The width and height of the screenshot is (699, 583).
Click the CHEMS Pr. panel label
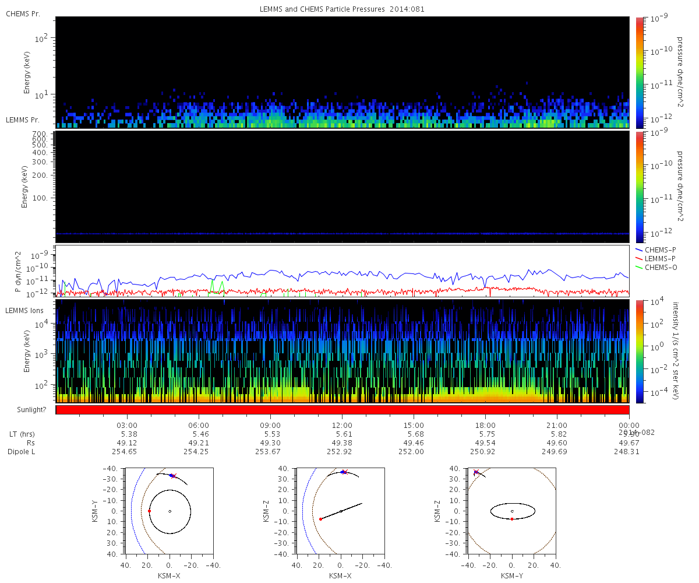pos(23,13)
